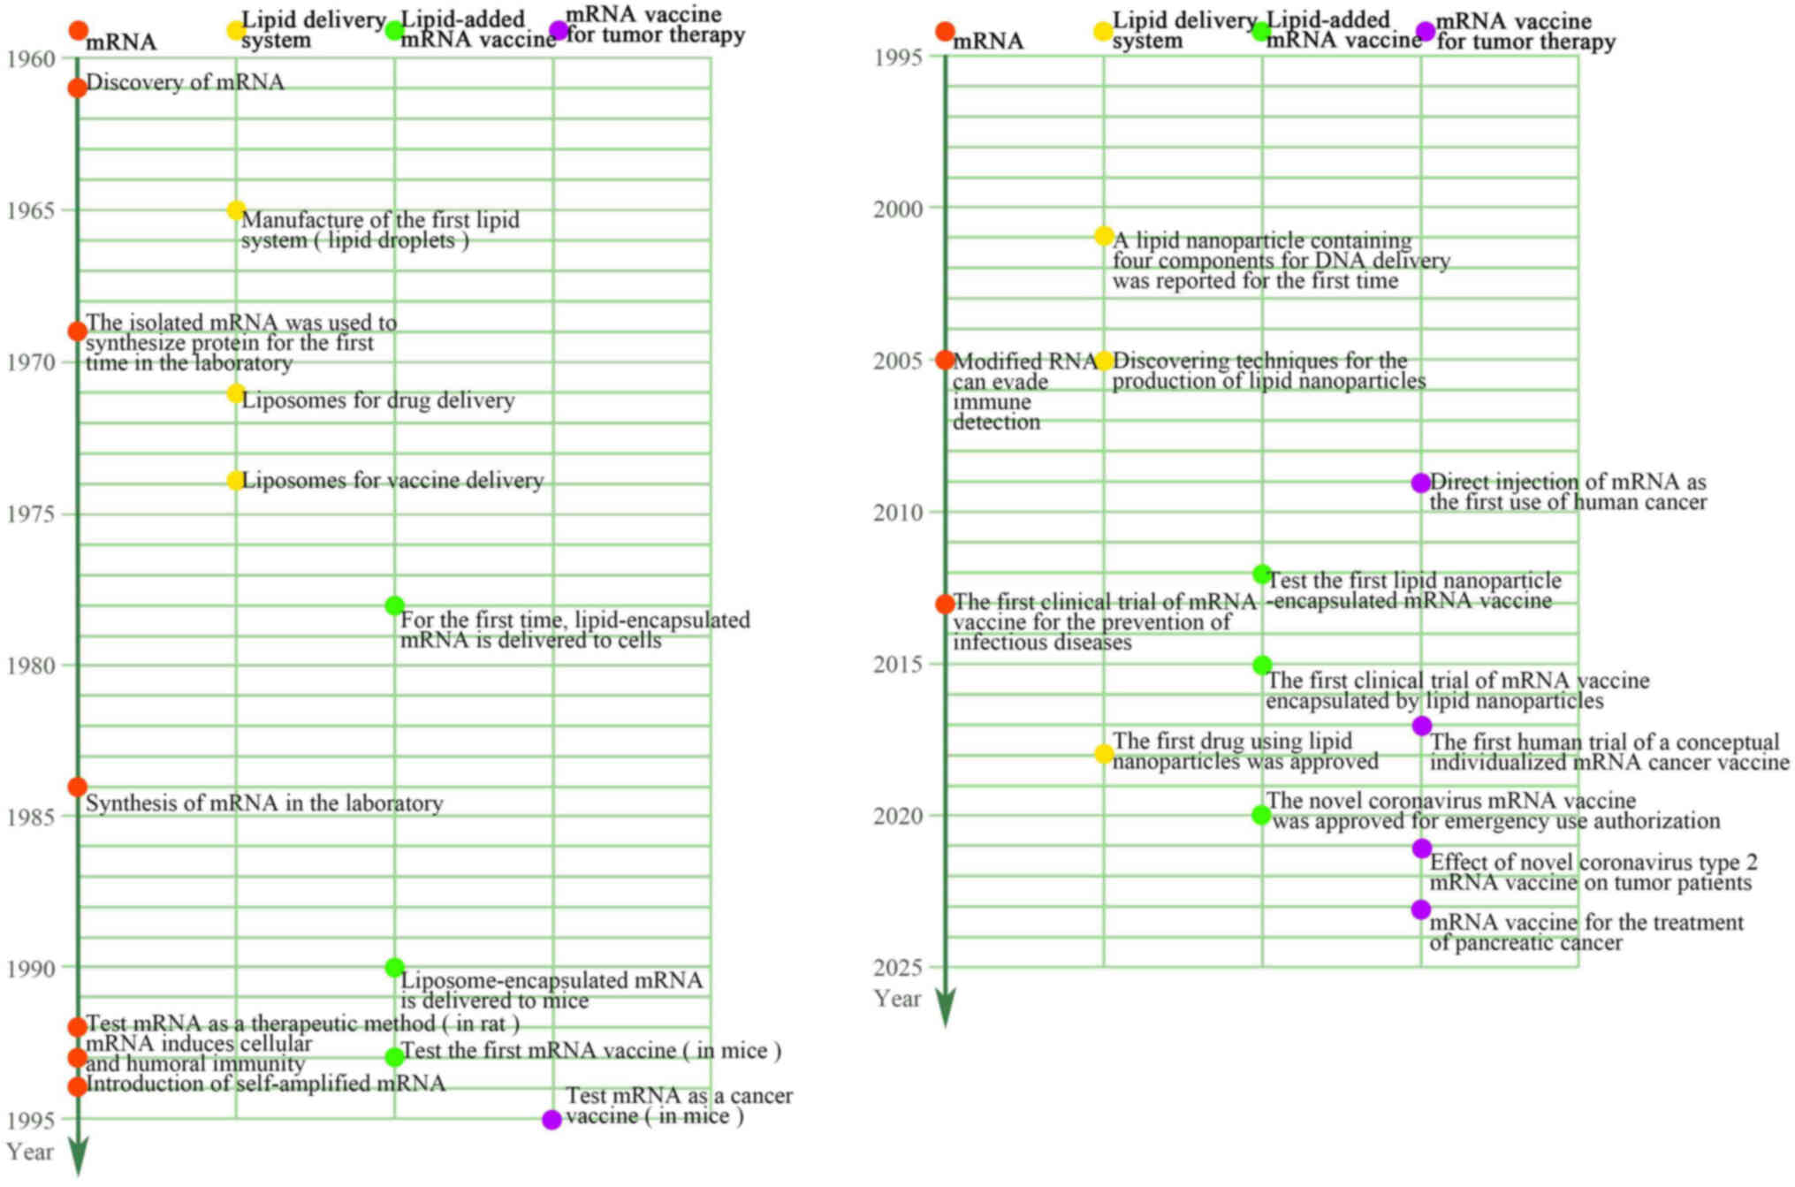This screenshot has width=1795, height=1187.
Task: Click the left panel's green Lipid-added mRNA vaccine legend dot
Action: click(394, 30)
